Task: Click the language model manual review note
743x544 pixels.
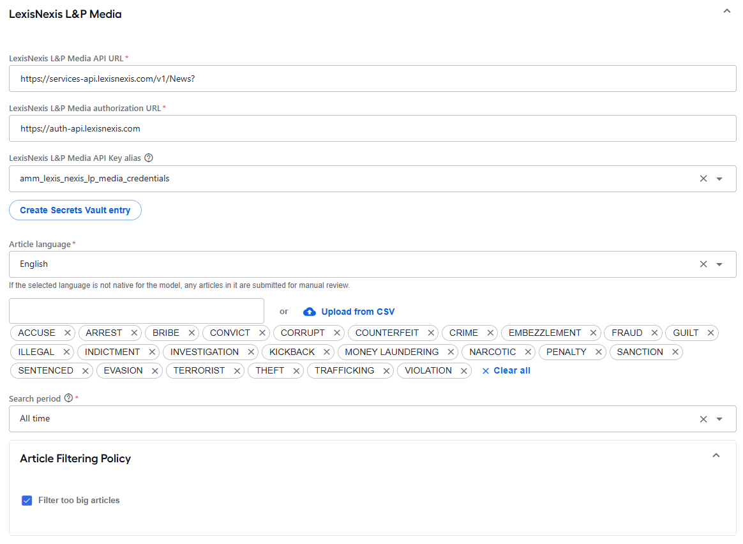Action: (179, 285)
